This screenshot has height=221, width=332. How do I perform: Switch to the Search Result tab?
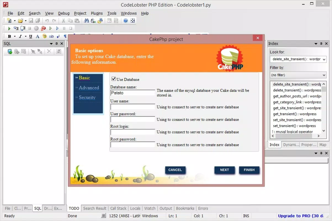point(95,208)
